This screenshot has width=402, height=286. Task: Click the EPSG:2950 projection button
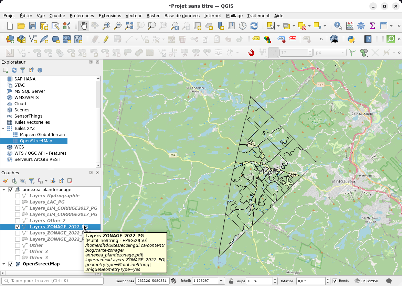coord(367,281)
